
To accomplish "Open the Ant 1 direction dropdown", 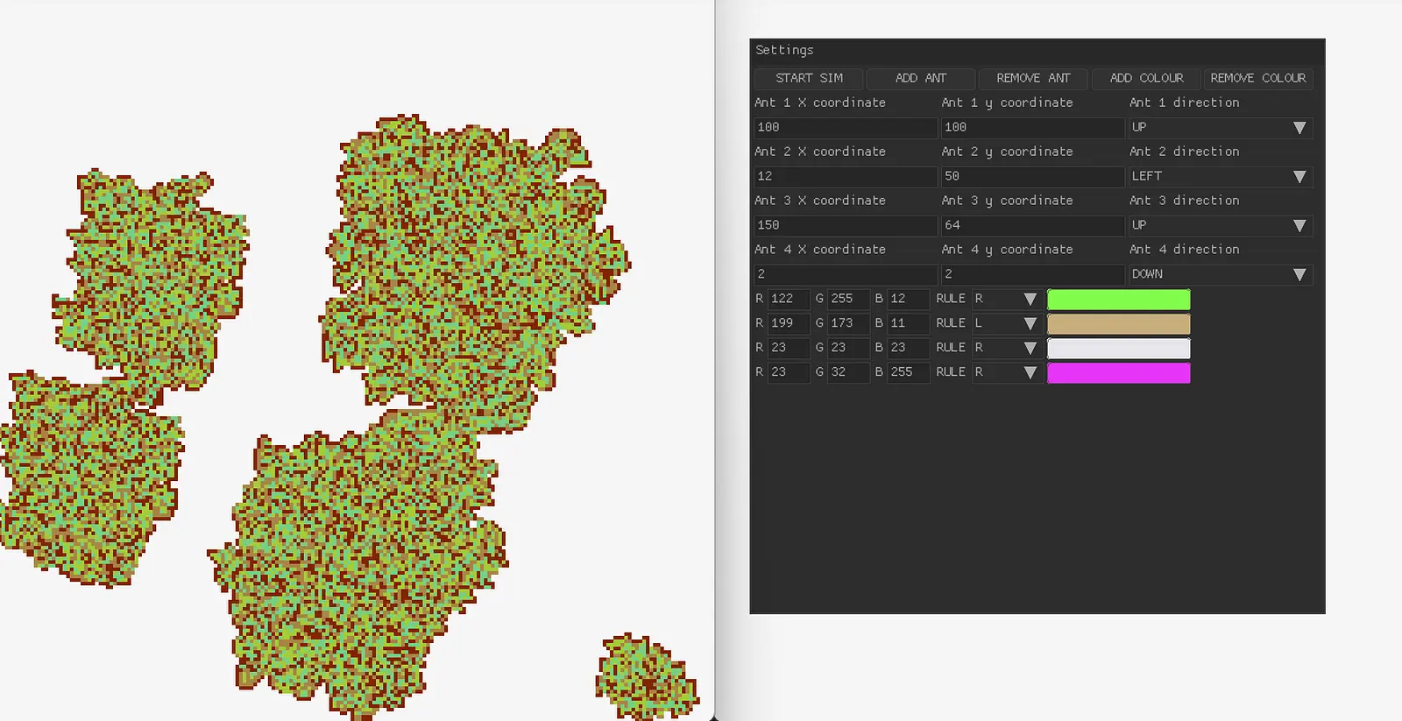I will pyautogui.click(x=1220, y=128).
